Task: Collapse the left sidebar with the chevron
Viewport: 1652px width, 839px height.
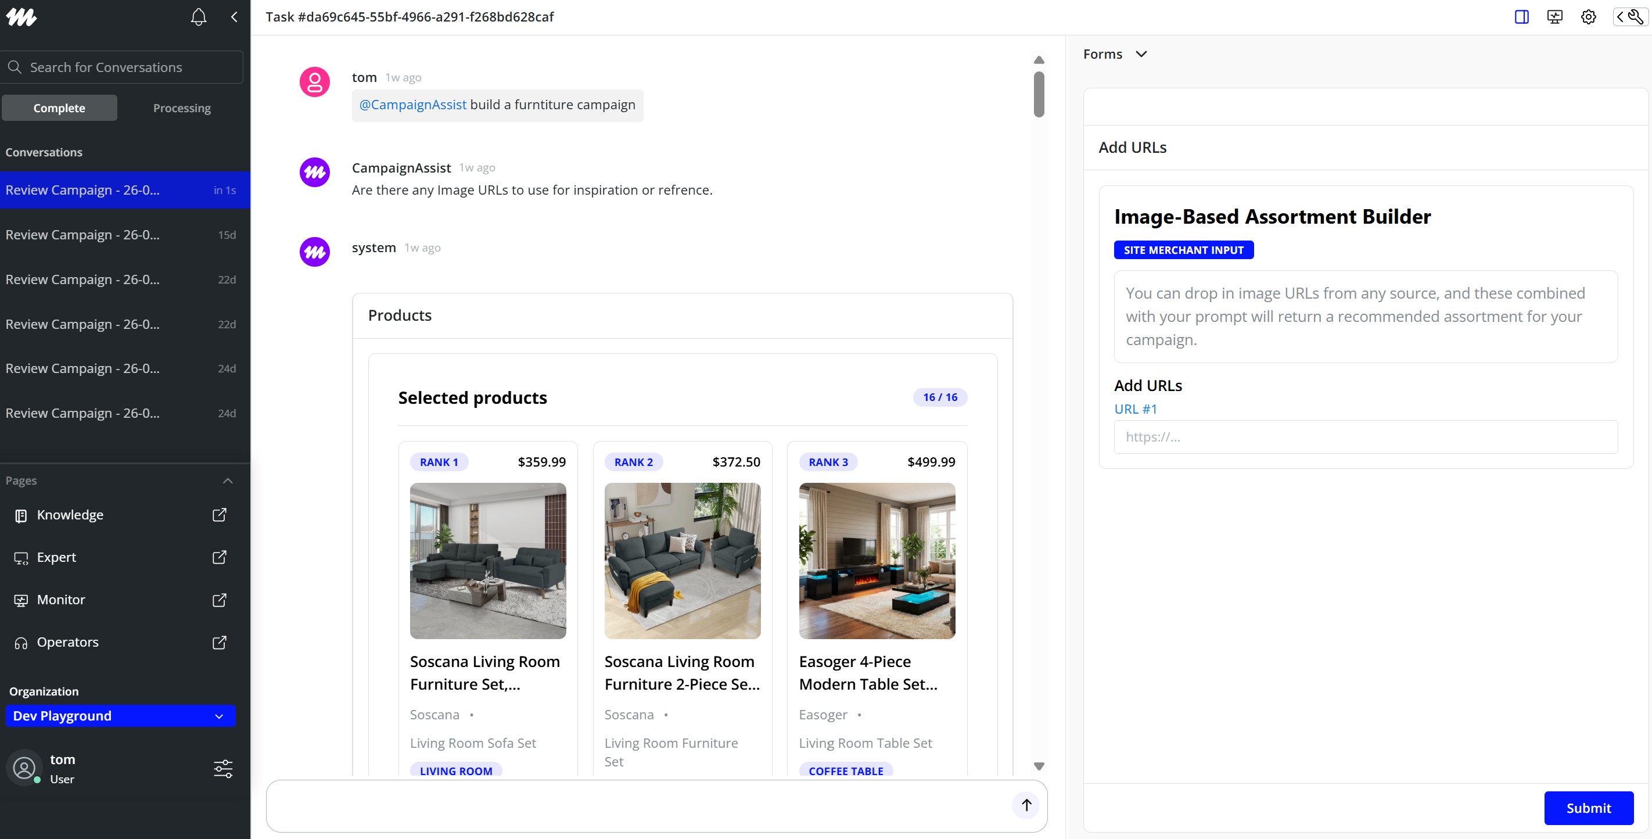Action: [x=234, y=17]
